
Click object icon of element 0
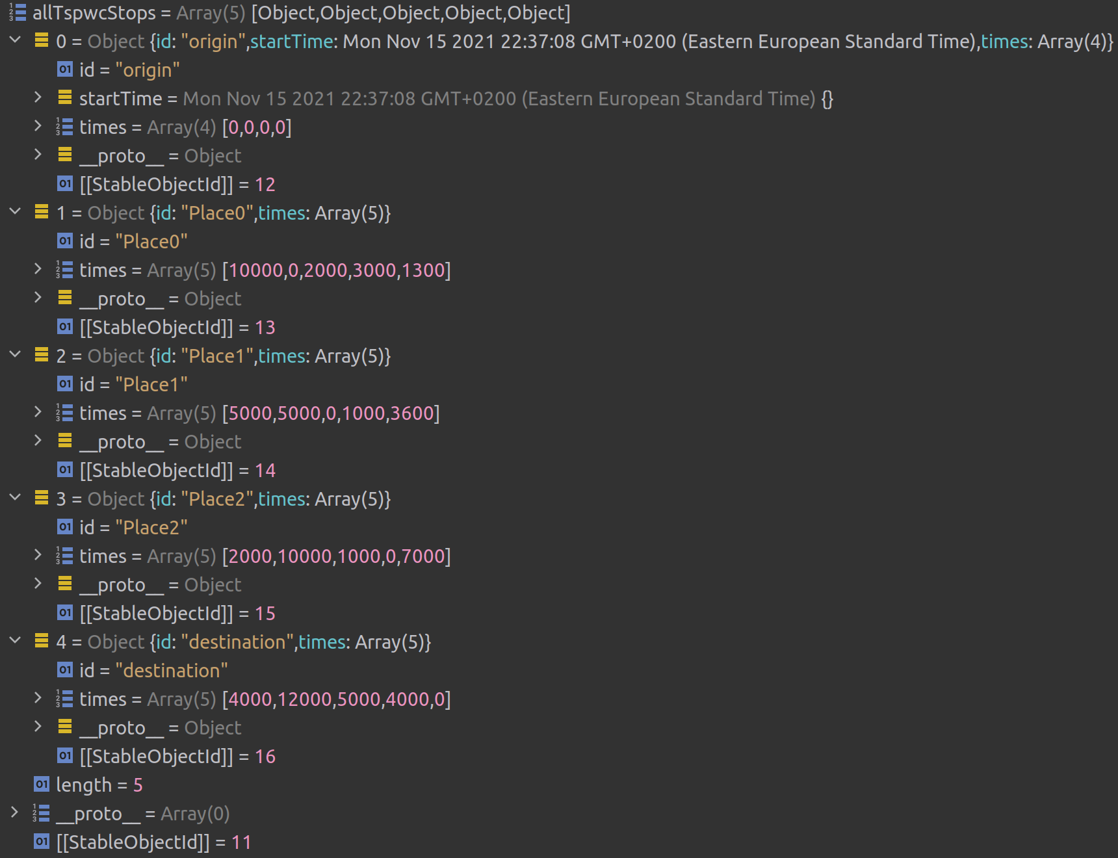(x=41, y=41)
